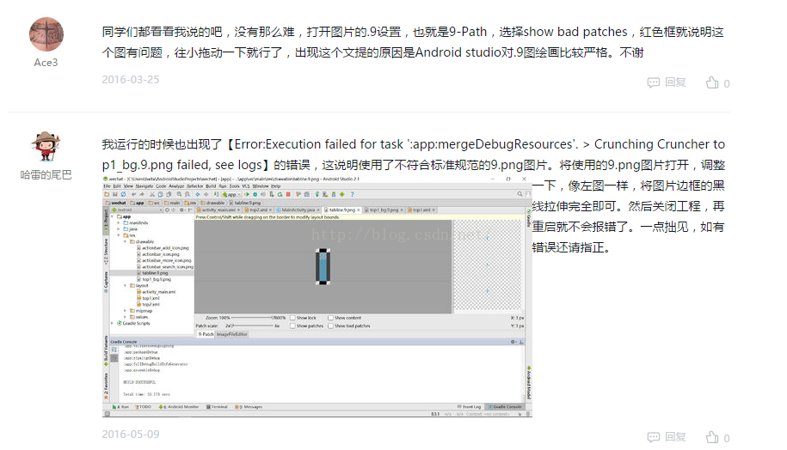Enable the Show bad patches checkbox
787x450 pixels.
(x=331, y=325)
